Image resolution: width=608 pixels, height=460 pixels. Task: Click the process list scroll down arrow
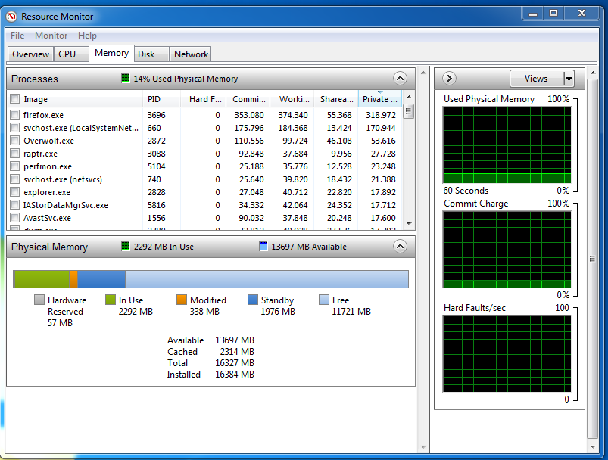409,224
